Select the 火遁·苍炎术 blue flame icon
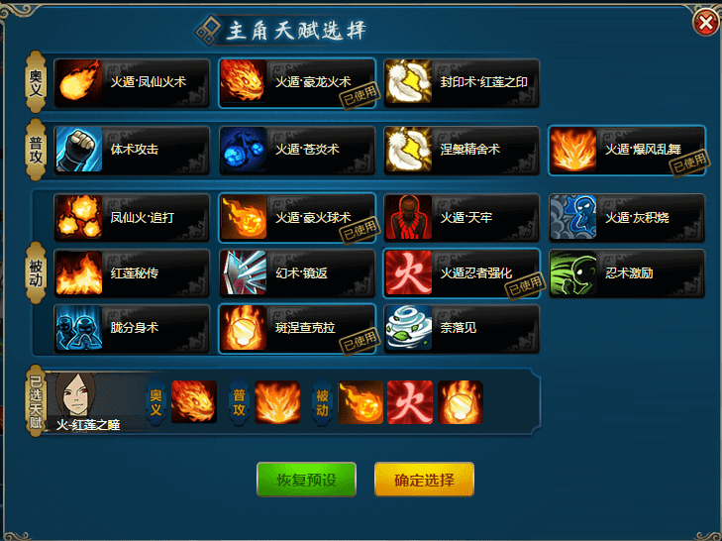 (243, 150)
